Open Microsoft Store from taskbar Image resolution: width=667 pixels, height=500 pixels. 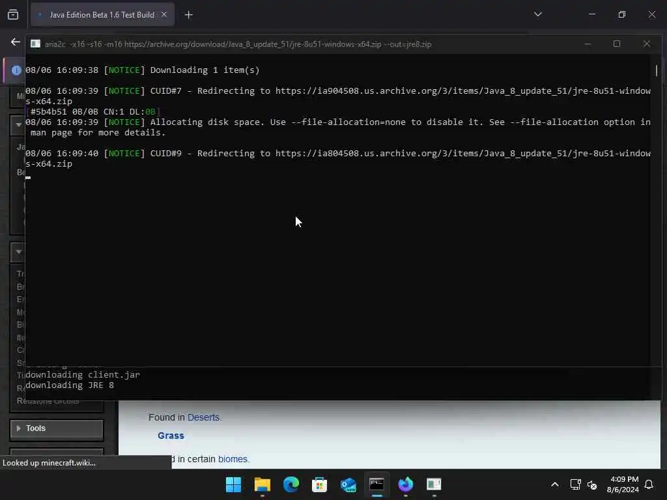pyautogui.click(x=319, y=484)
